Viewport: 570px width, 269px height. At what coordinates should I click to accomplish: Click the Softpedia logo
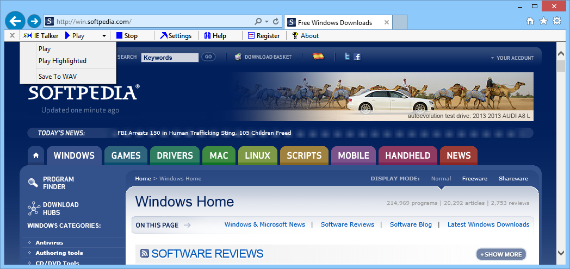(x=84, y=92)
